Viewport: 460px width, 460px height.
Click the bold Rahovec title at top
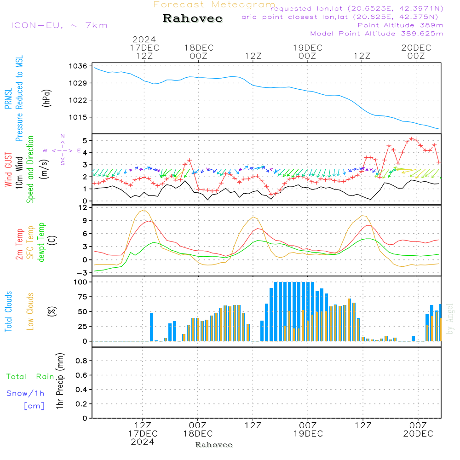pos(193,18)
